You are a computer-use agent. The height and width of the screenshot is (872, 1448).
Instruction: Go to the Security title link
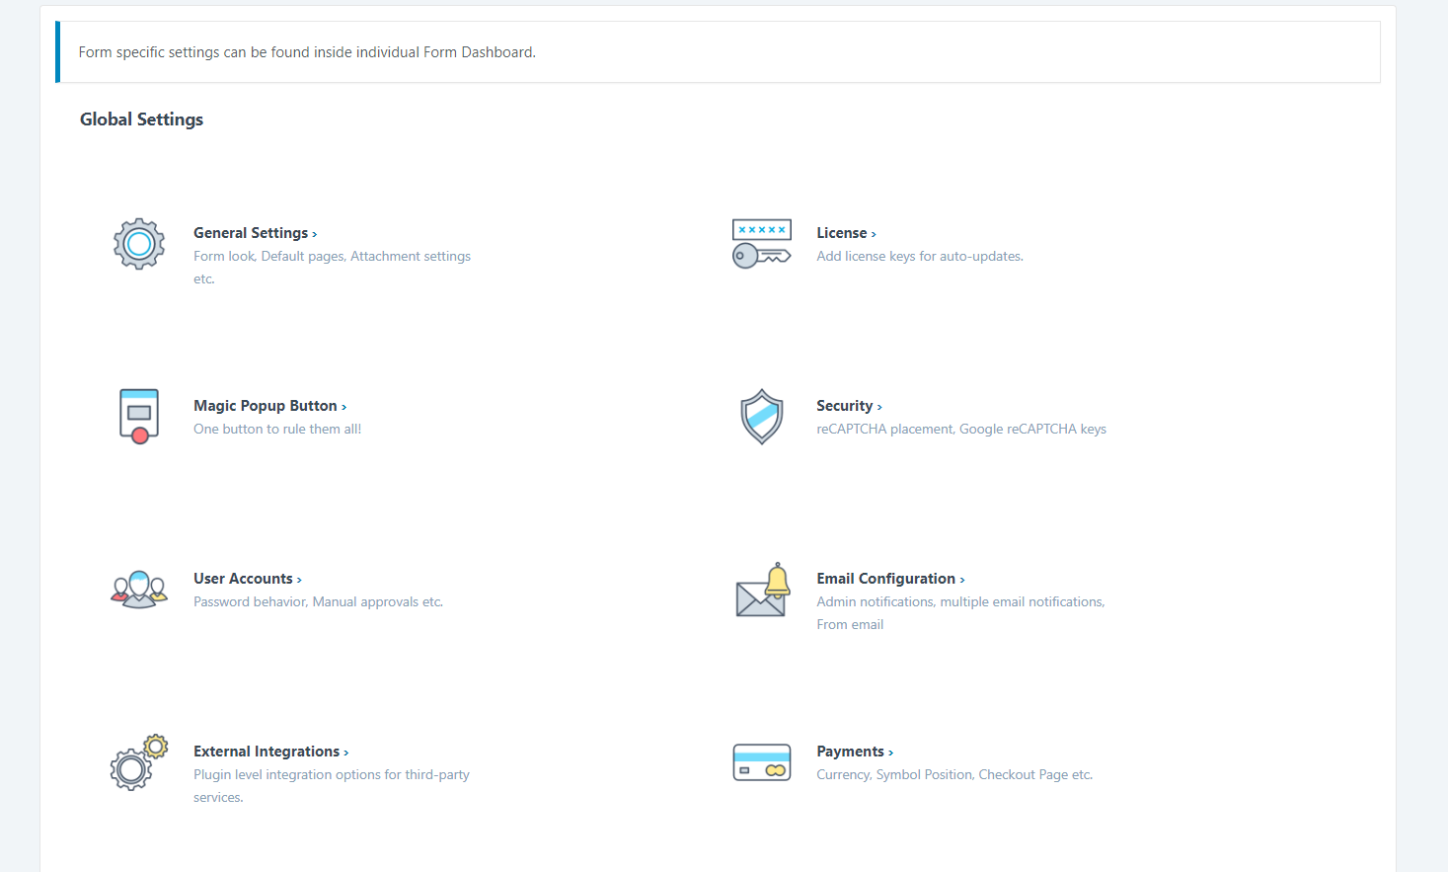click(x=844, y=406)
